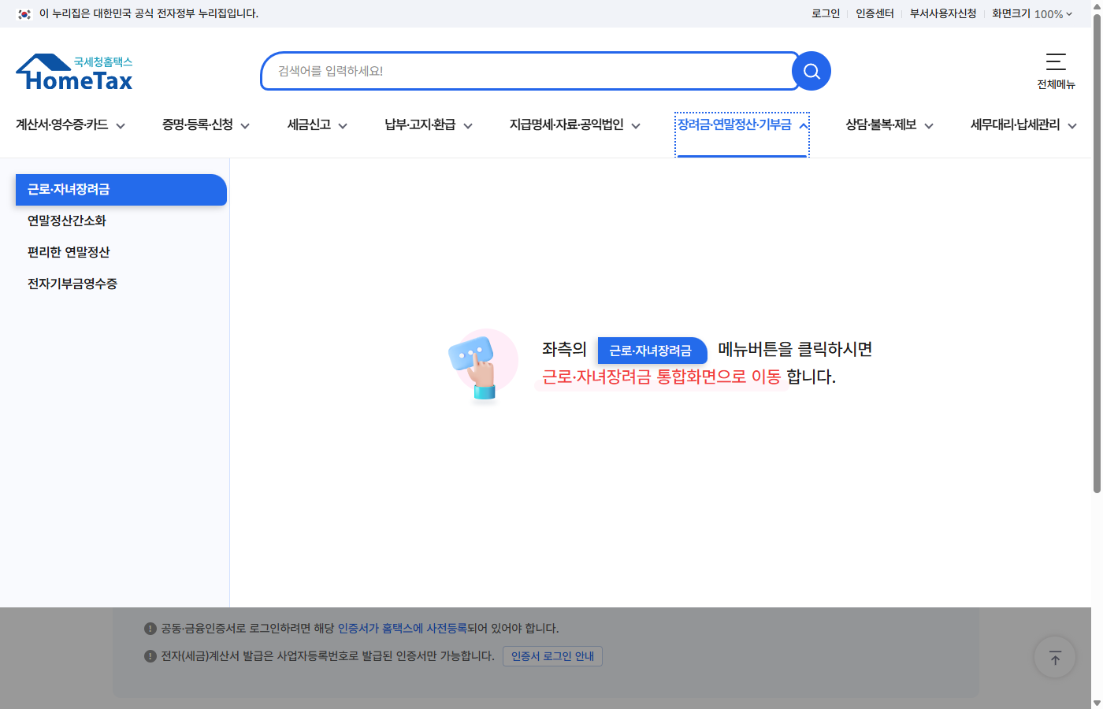Click the scroll-to-top arrow button
The height and width of the screenshot is (709, 1103).
pos(1054,657)
